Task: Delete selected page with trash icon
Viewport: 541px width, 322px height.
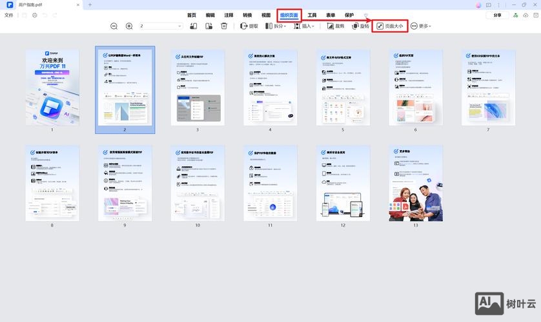Action: 224,26
